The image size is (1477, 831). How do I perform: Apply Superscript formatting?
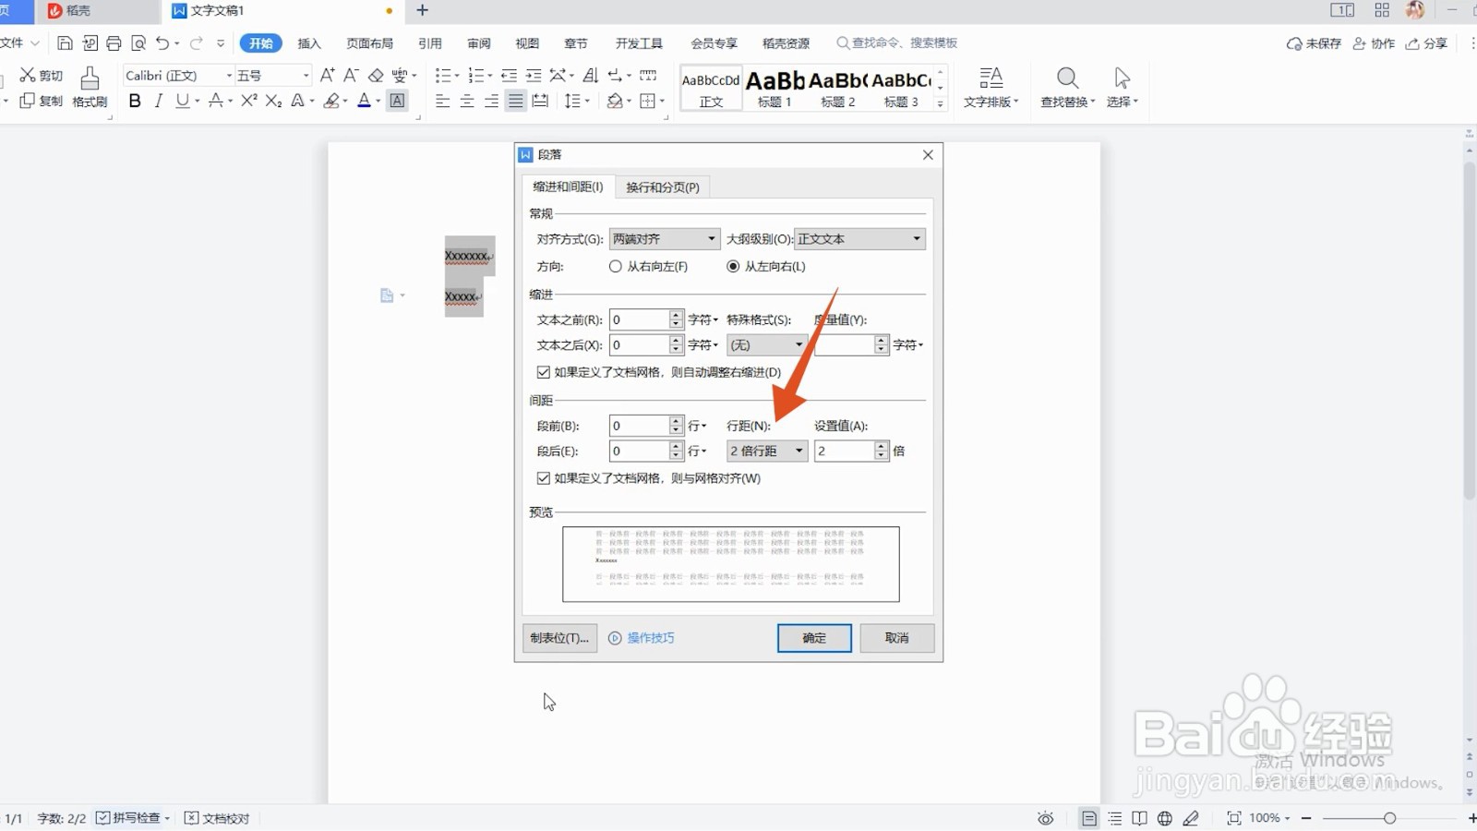coord(248,101)
